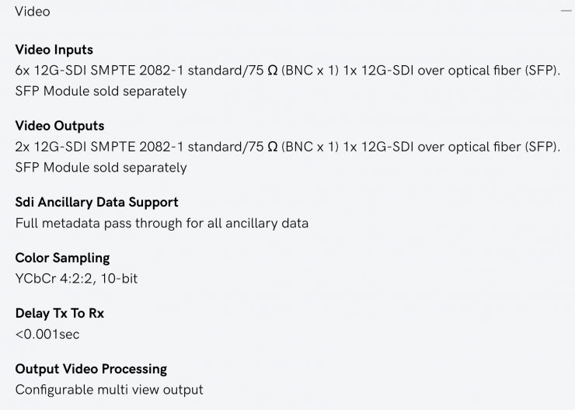The height and width of the screenshot is (410, 575).
Task: Click the Video accordion section title
Action: tap(33, 12)
